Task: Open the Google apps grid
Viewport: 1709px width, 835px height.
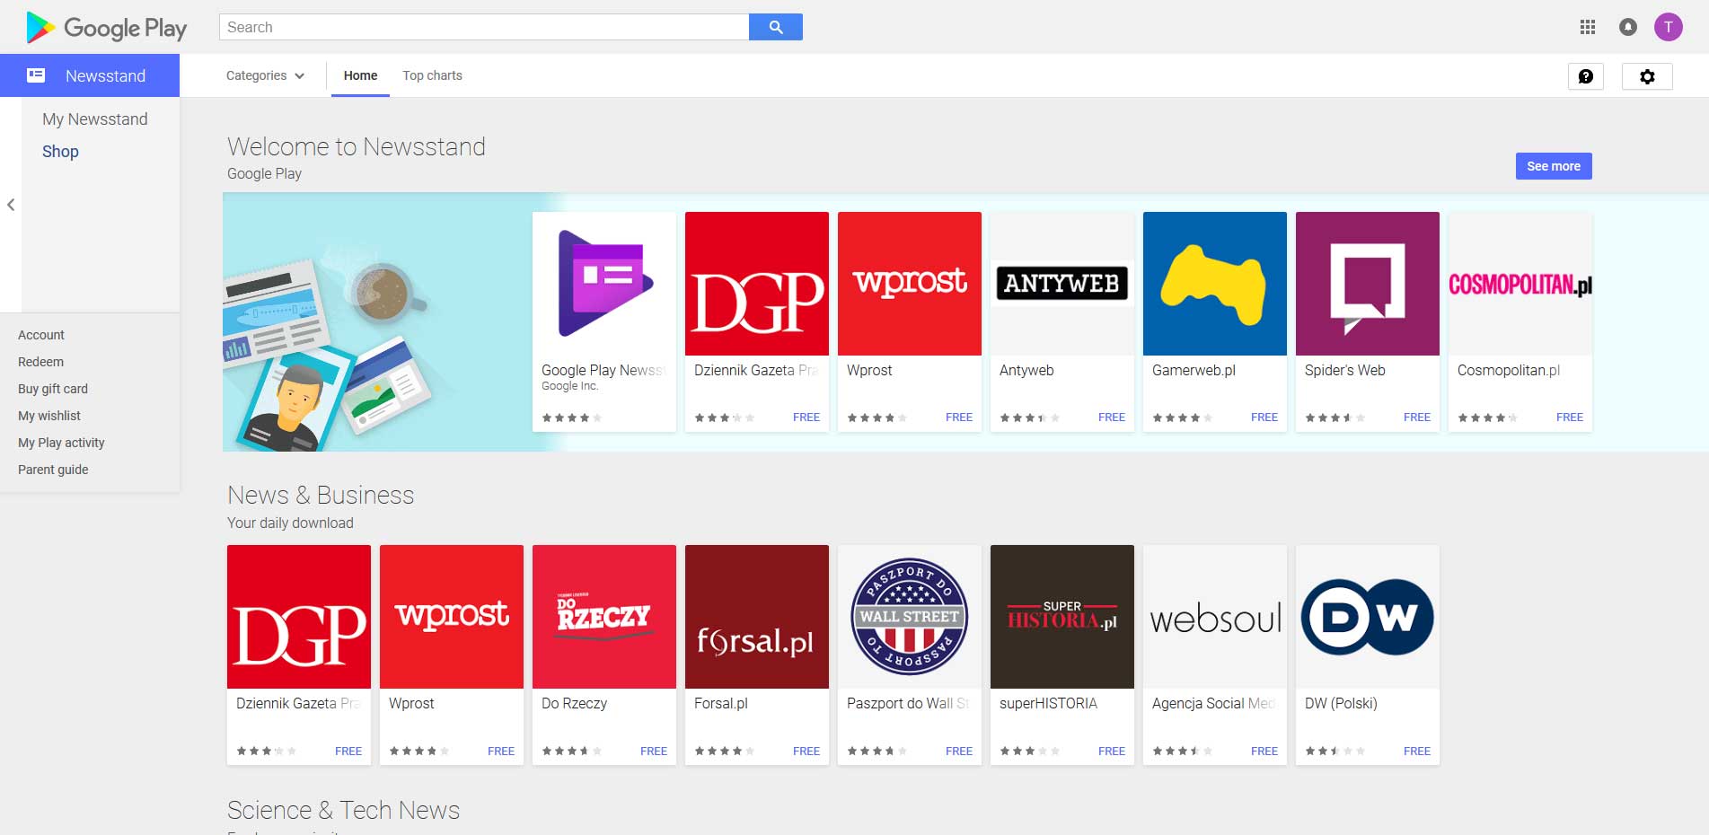Action: pyautogui.click(x=1588, y=27)
